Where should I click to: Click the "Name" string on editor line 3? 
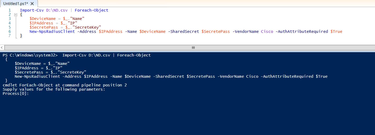(77, 19)
